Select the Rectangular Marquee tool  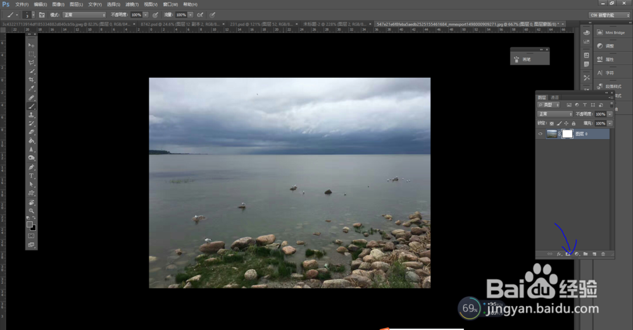(x=32, y=54)
